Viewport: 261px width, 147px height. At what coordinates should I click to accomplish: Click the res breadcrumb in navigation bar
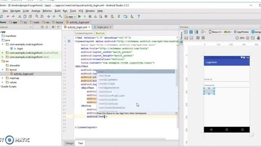[46, 22]
